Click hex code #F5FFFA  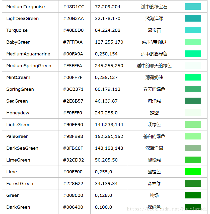(73, 66)
